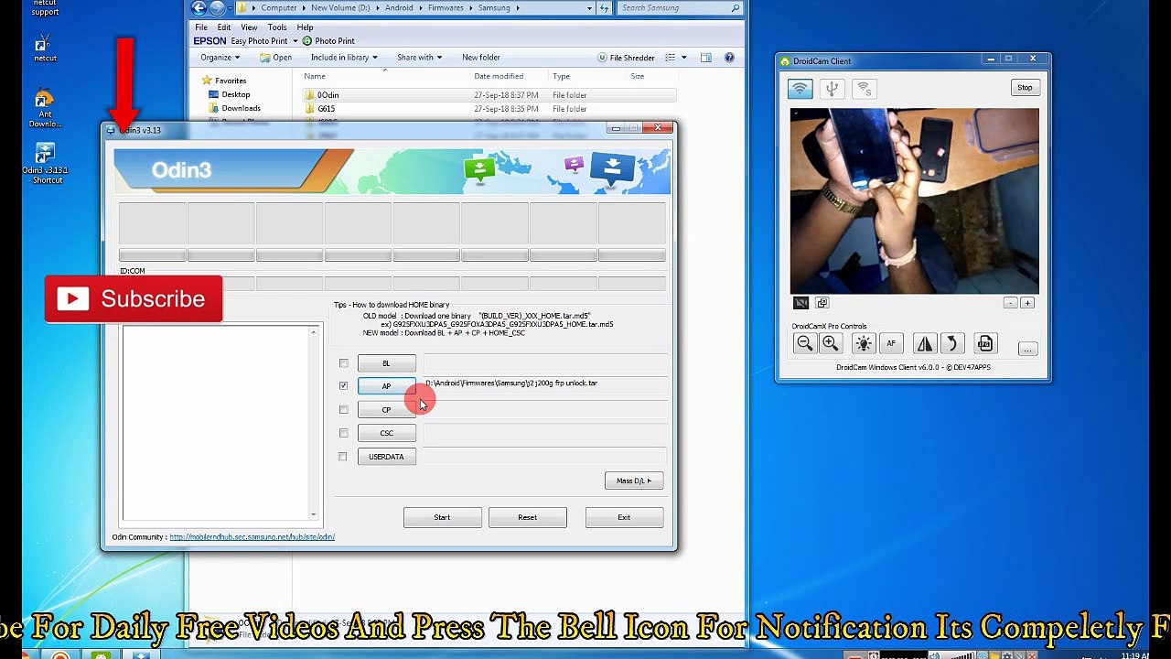1171x659 pixels.
Task: Select the WiFi server mode icon in DroidCam
Action: pyautogui.click(x=864, y=89)
